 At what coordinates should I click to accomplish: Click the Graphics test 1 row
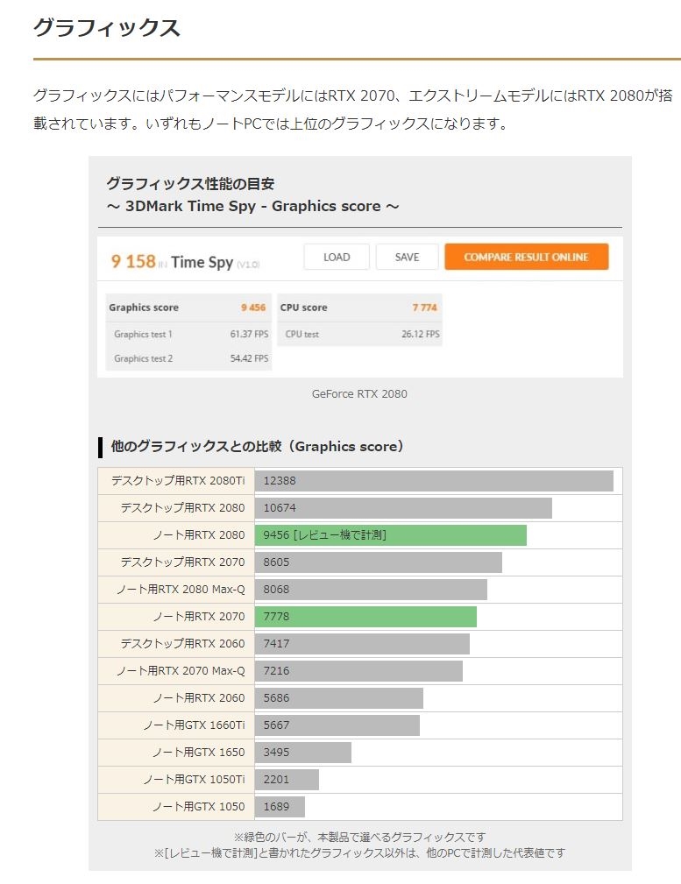[188, 335]
